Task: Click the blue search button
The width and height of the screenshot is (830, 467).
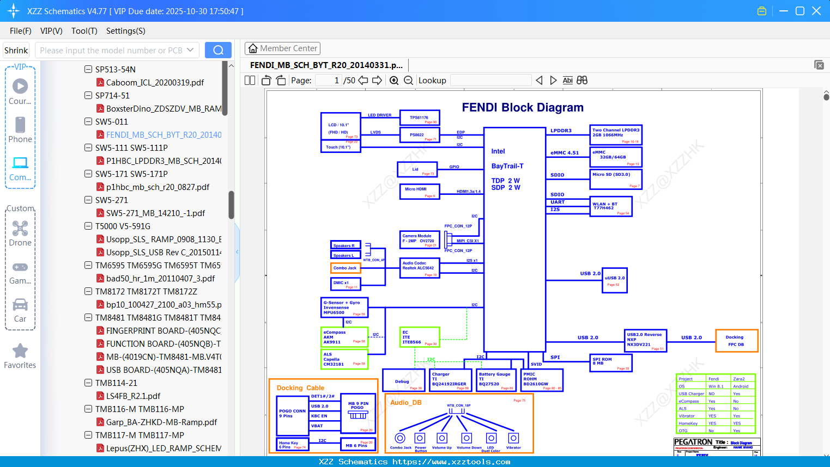Action: tap(218, 50)
